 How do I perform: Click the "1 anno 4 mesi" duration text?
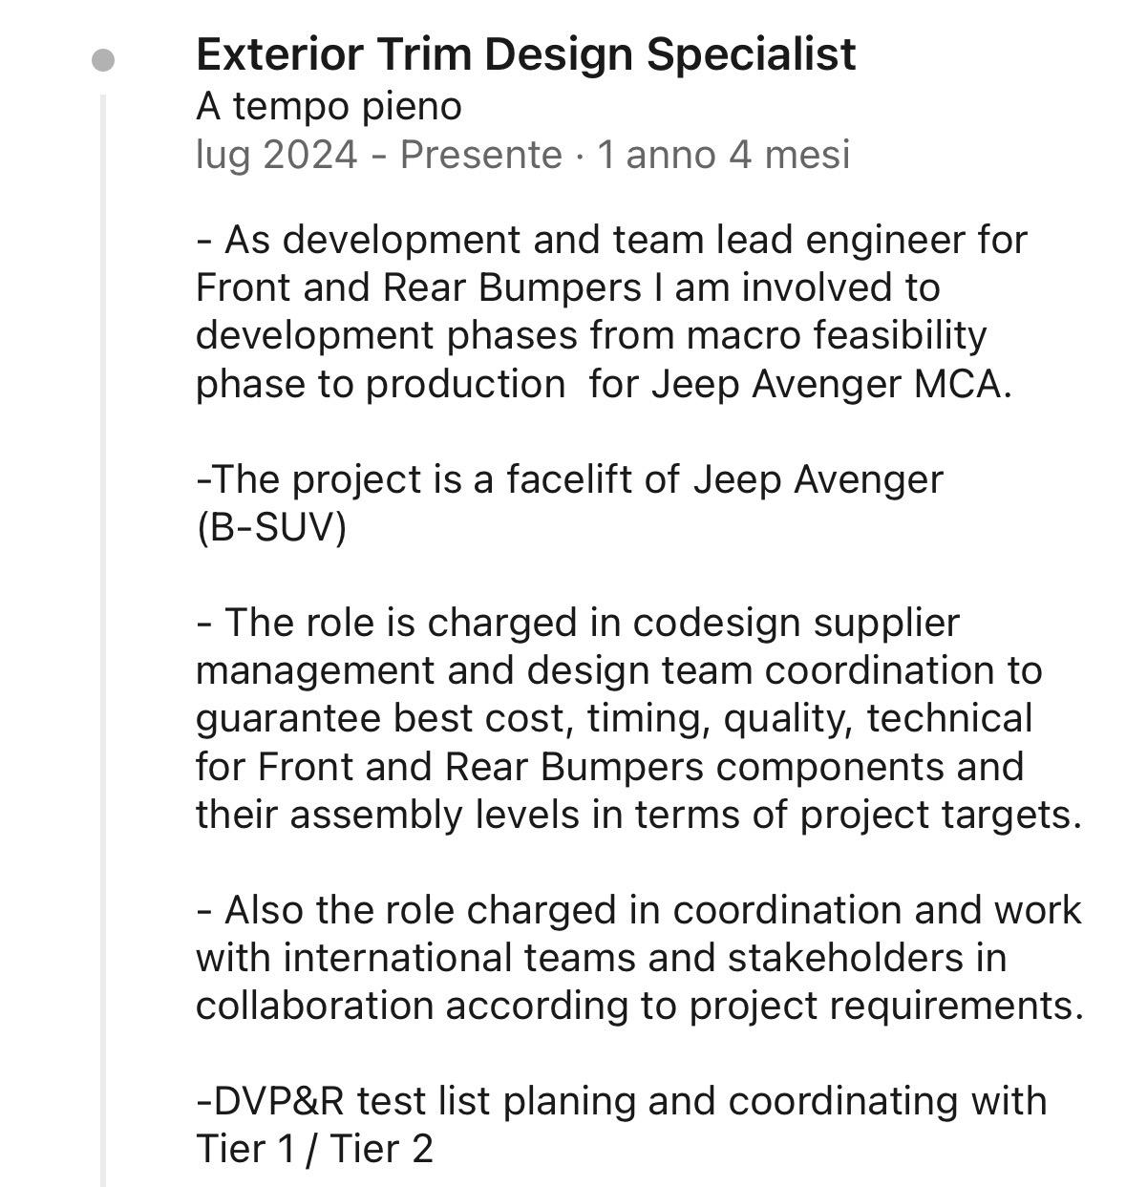[x=723, y=155]
